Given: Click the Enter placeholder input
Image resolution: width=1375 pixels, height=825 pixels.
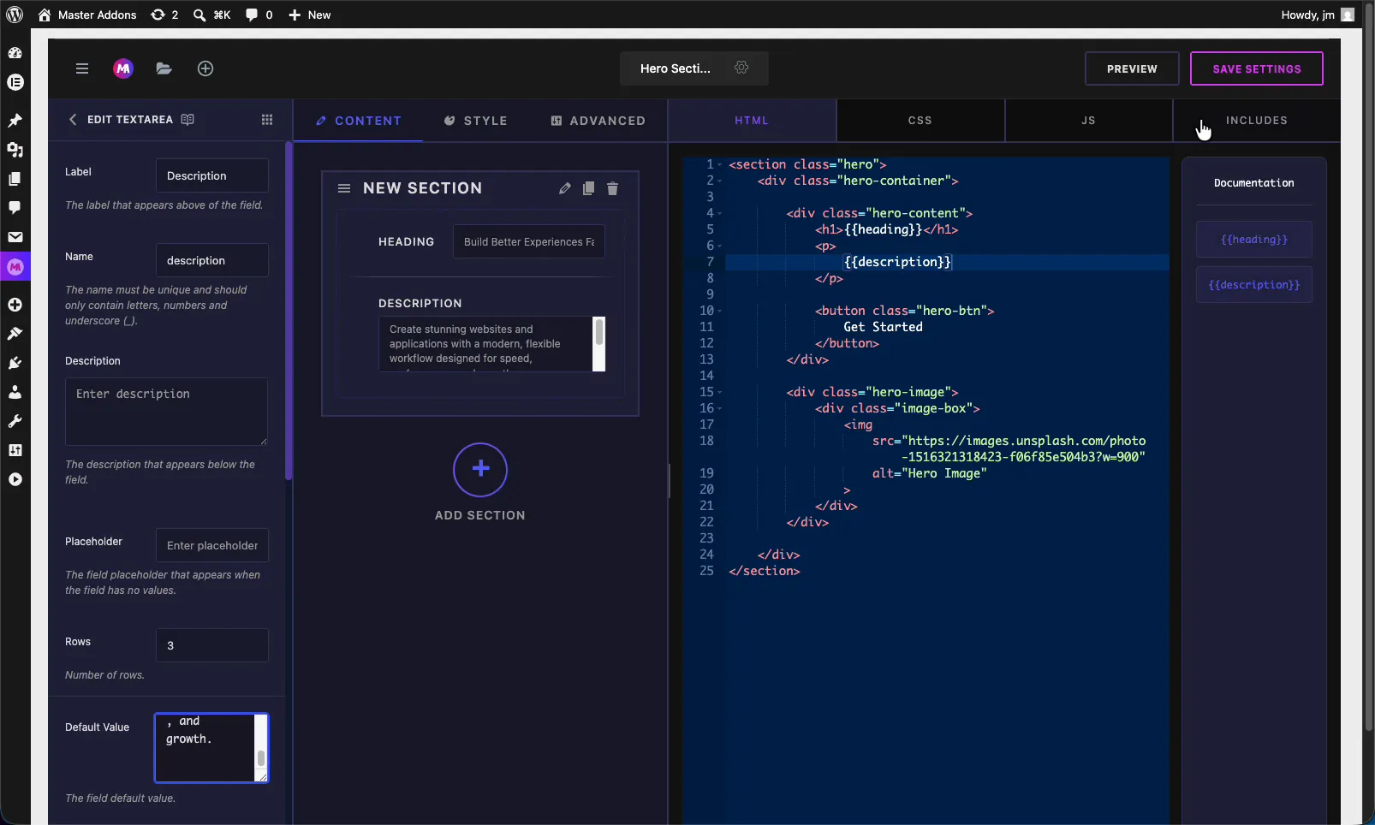Looking at the screenshot, I should coord(212,545).
